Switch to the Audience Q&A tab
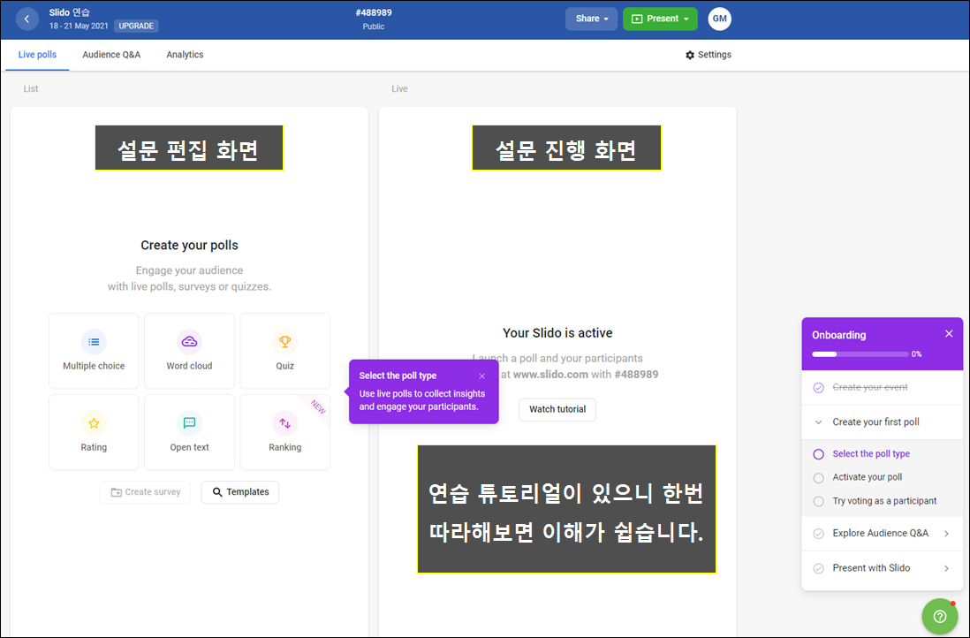This screenshot has height=638, width=970. pos(111,55)
